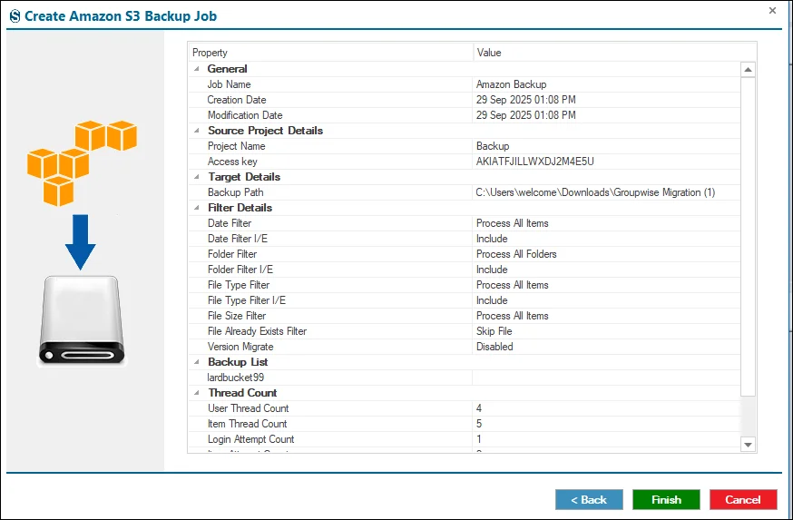Screen dimensions: 793x520
Task: Go back with the Back button
Action: [x=589, y=500]
